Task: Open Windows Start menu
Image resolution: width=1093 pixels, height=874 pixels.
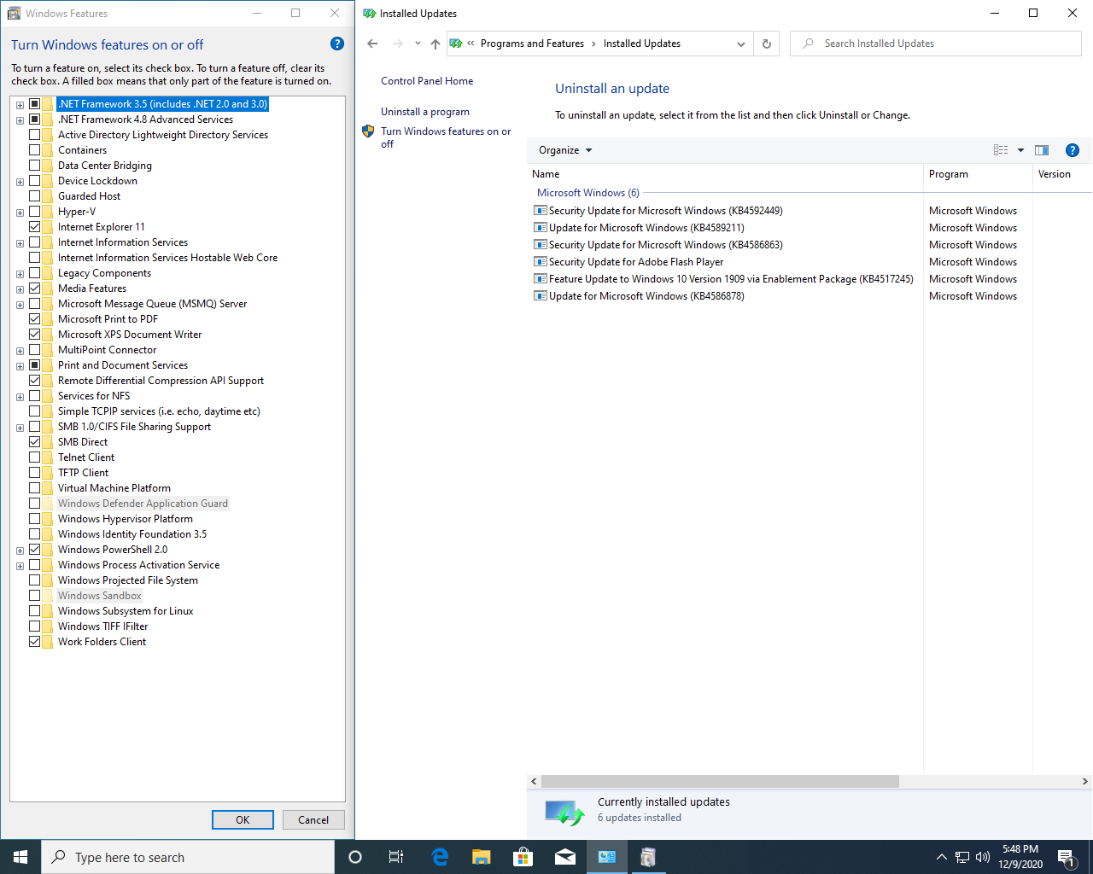Action: (x=20, y=857)
